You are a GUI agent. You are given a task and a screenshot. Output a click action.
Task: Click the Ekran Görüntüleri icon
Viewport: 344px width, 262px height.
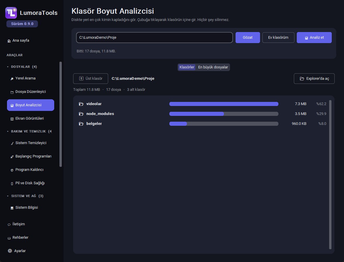tap(12, 119)
